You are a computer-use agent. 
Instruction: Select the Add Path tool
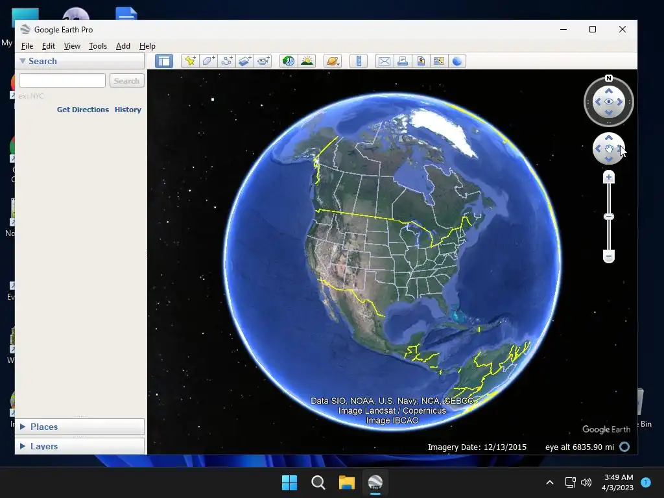coord(226,61)
